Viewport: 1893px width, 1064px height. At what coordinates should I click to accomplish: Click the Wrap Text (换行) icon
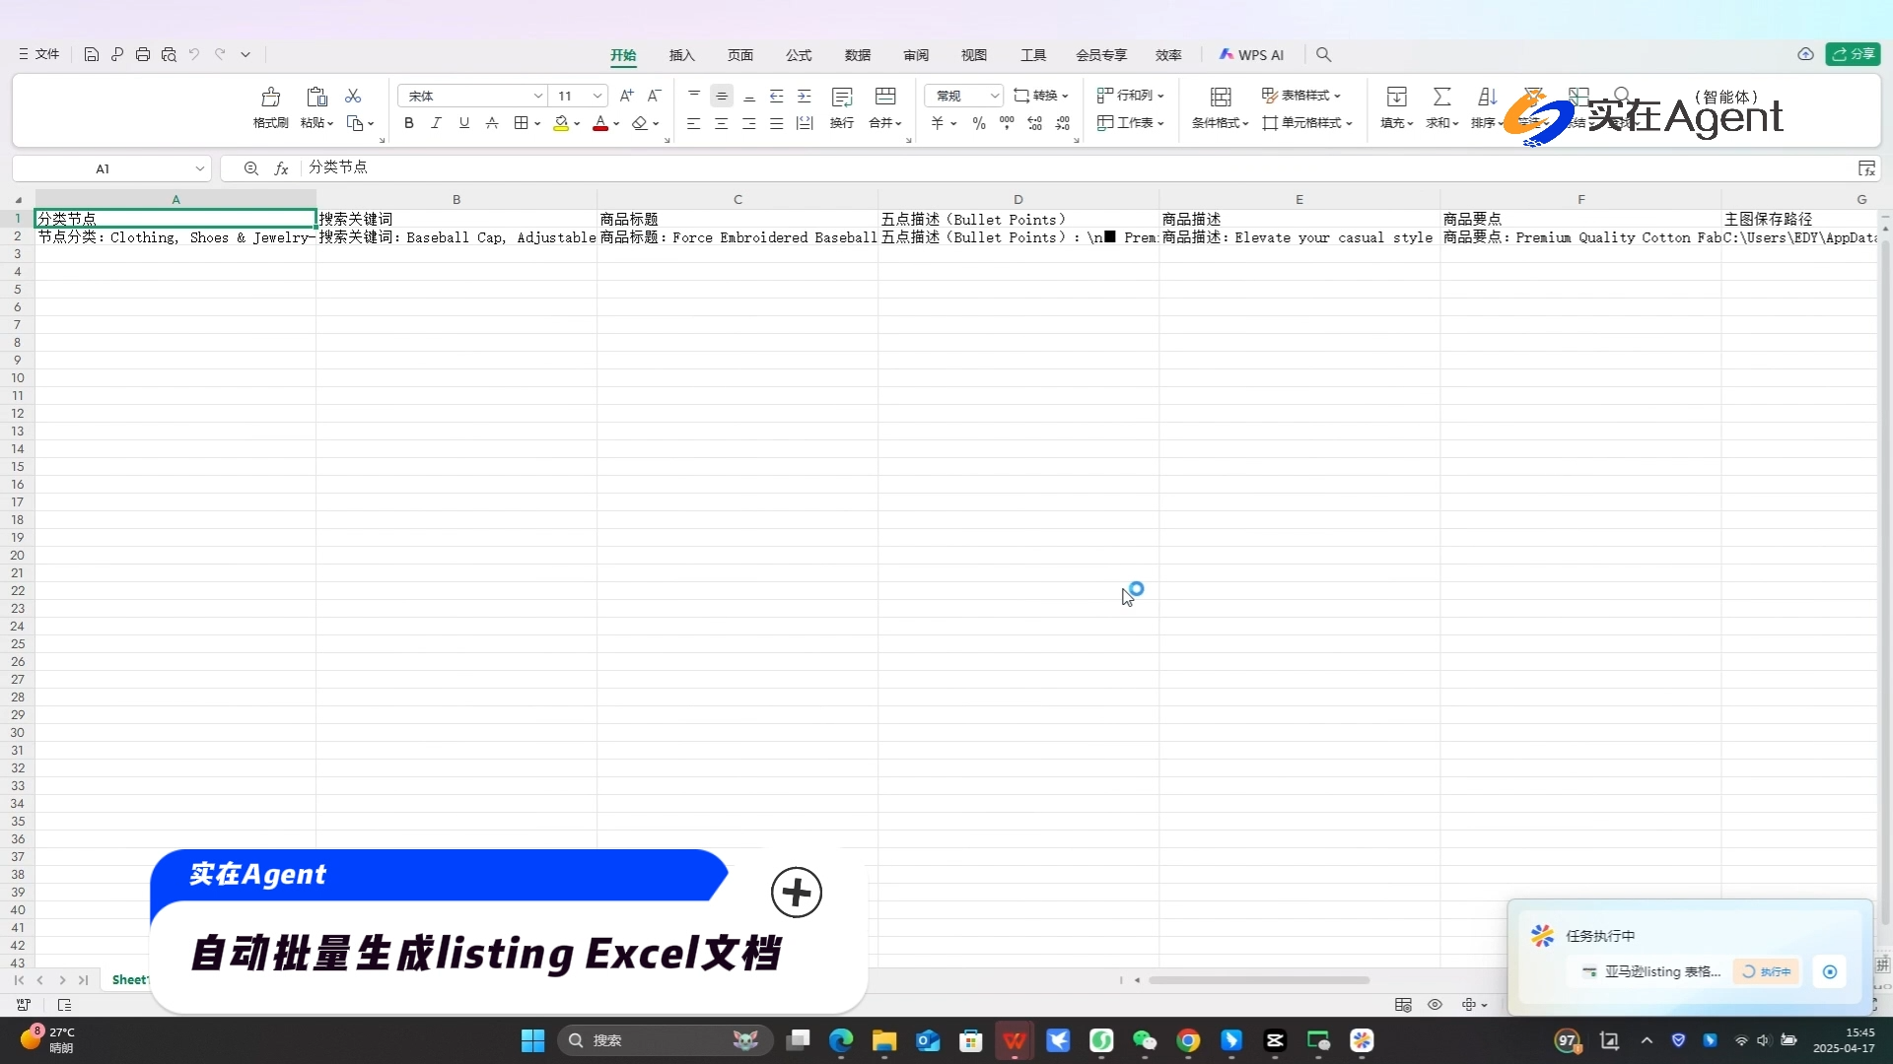pos(842,98)
